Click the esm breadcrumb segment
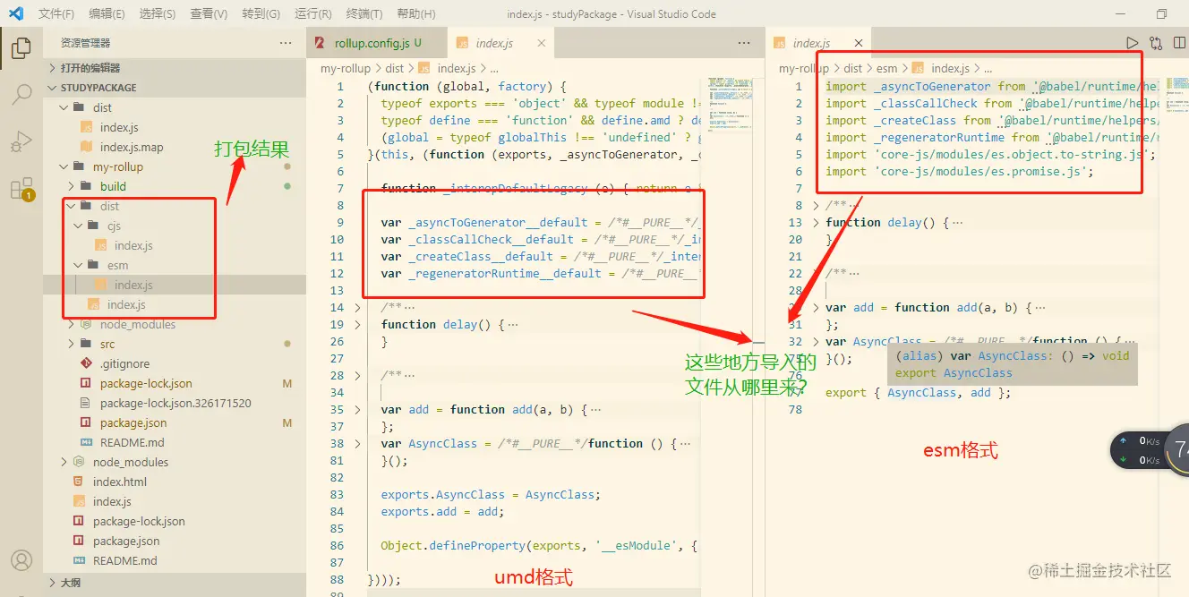1189x597 pixels. pos(885,68)
